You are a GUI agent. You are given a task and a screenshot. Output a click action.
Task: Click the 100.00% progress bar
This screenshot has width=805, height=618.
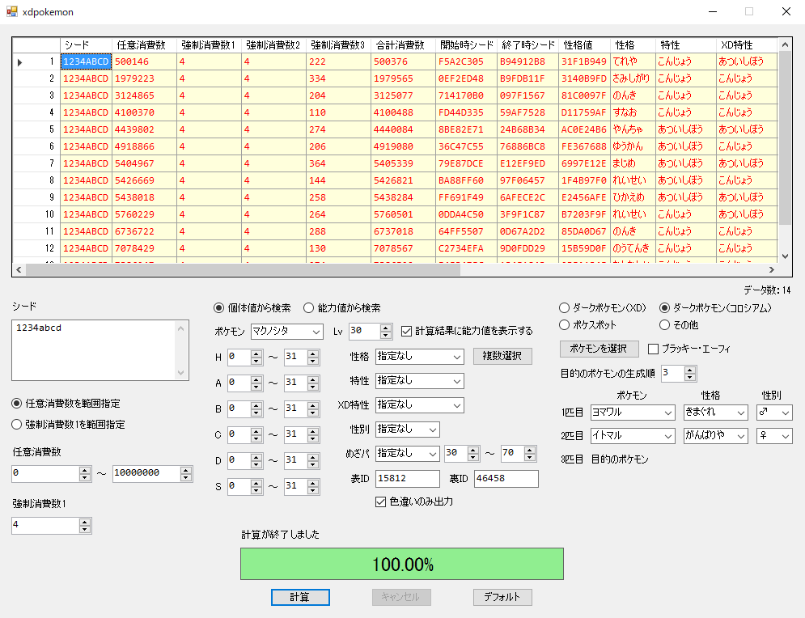tap(402, 564)
